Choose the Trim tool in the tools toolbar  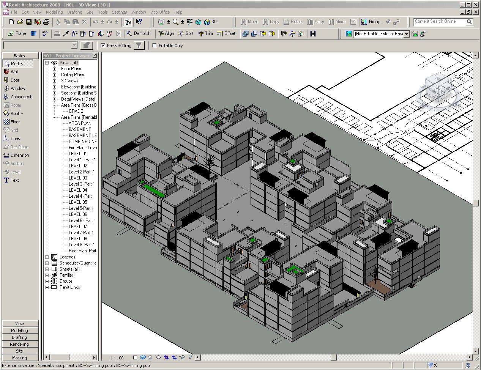pyautogui.click(x=205, y=34)
